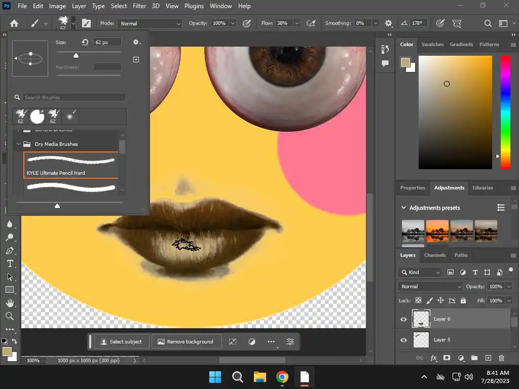This screenshot has width=519, height=389.
Task: Select the Hand tool
Action: (x=10, y=303)
